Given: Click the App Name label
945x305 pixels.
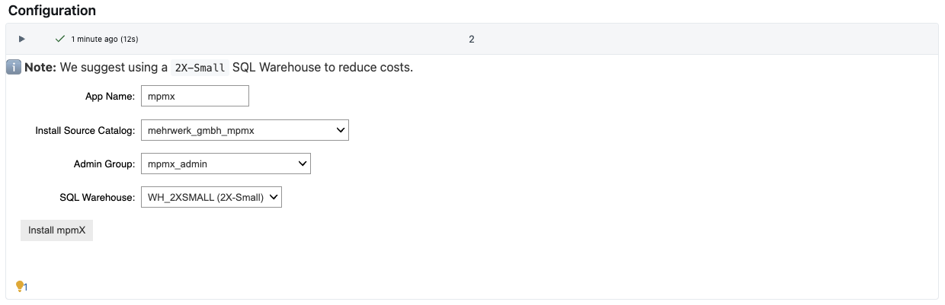Looking at the screenshot, I should pyautogui.click(x=110, y=97).
